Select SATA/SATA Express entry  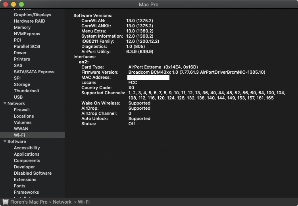34,72
